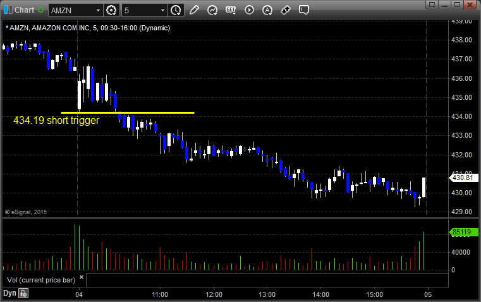The image size is (481, 302).
Task: Click the 438.00 price axis label
Action: [x=461, y=40]
